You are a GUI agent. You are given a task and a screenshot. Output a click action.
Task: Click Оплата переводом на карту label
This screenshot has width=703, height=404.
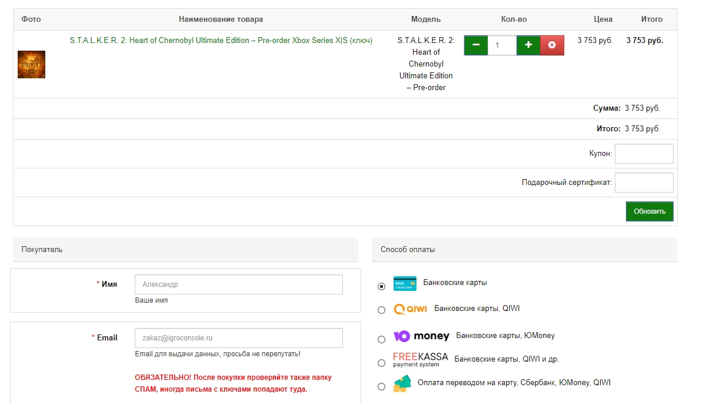[514, 382]
